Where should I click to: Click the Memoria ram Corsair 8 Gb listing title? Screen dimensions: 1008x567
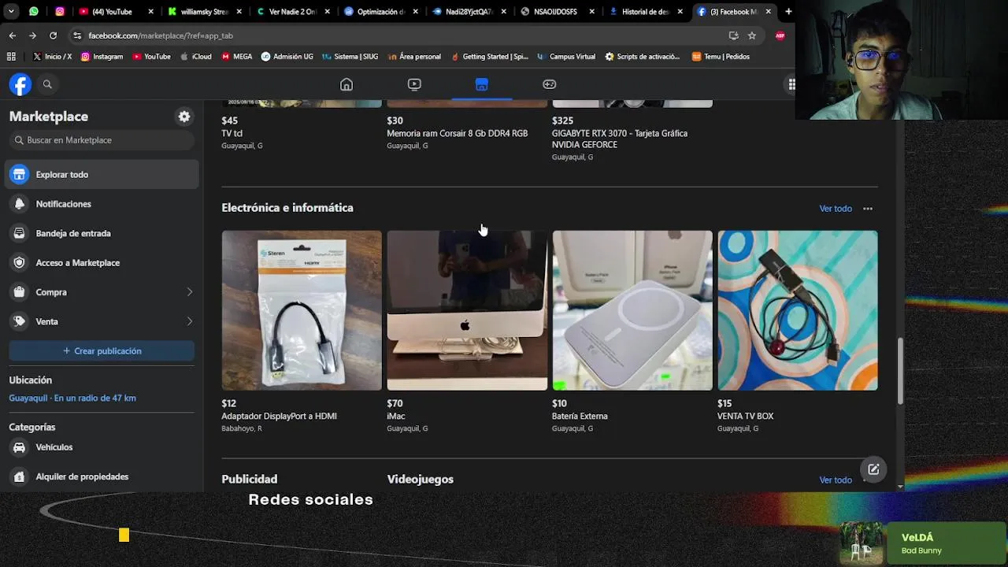pyautogui.click(x=458, y=134)
